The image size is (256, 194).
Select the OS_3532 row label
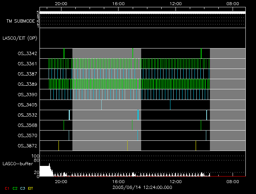click(27, 115)
